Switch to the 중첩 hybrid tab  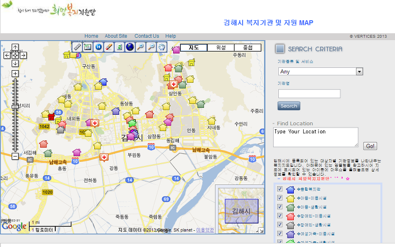click(x=248, y=48)
